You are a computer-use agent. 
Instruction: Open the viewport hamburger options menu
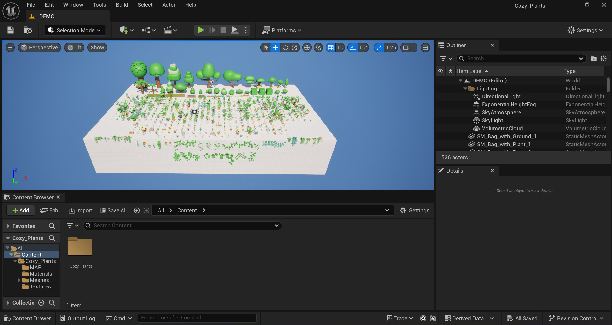coord(10,47)
